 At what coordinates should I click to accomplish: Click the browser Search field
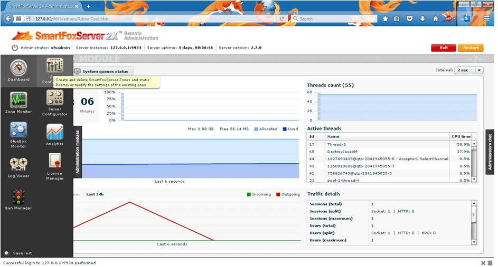pyautogui.click(x=333, y=18)
